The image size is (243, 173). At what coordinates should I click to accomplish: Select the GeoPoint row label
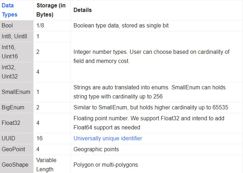[16, 149]
